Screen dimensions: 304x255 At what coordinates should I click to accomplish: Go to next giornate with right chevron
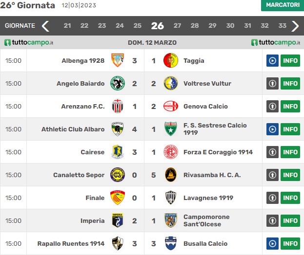coord(295,26)
